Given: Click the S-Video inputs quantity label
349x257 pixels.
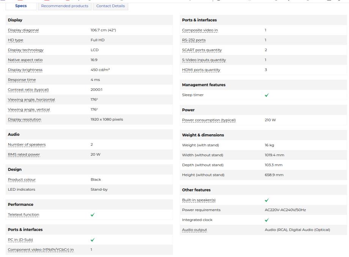Looking at the screenshot, I should [x=204, y=60].
